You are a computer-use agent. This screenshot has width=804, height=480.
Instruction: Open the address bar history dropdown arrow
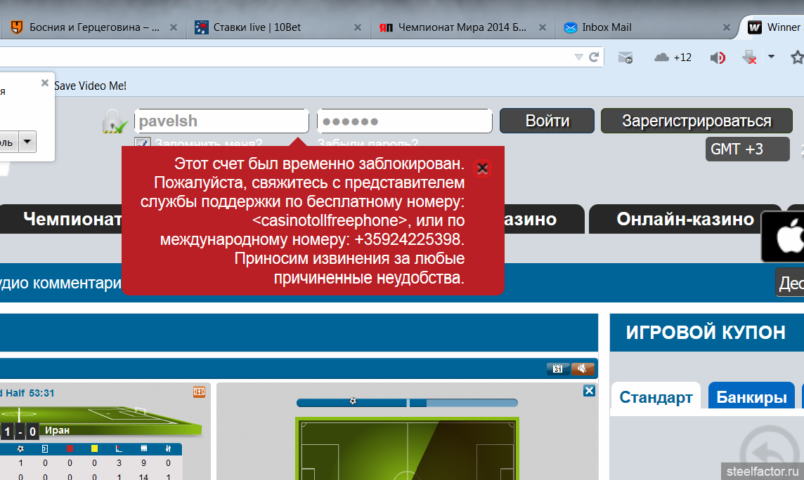[x=578, y=58]
